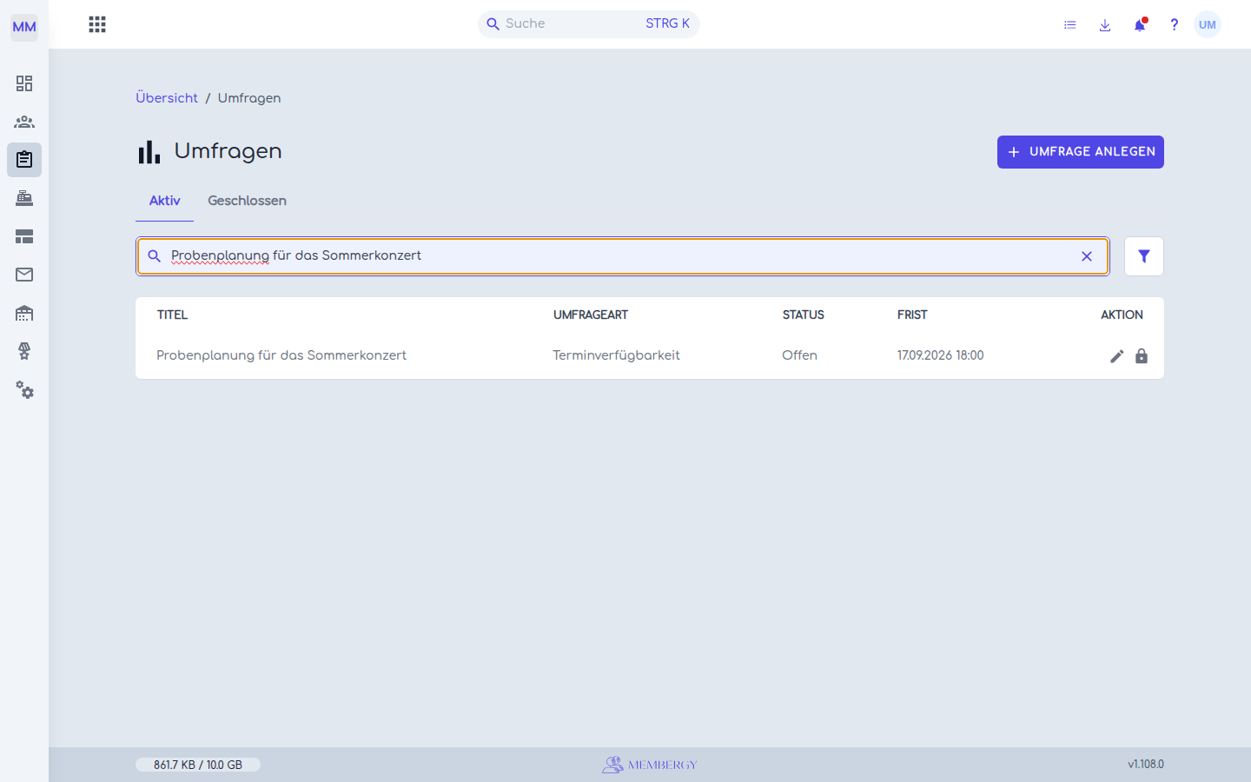1251x782 pixels.
Task: Click the deadline 17.09.2026 18:00
Action: [x=940, y=355]
